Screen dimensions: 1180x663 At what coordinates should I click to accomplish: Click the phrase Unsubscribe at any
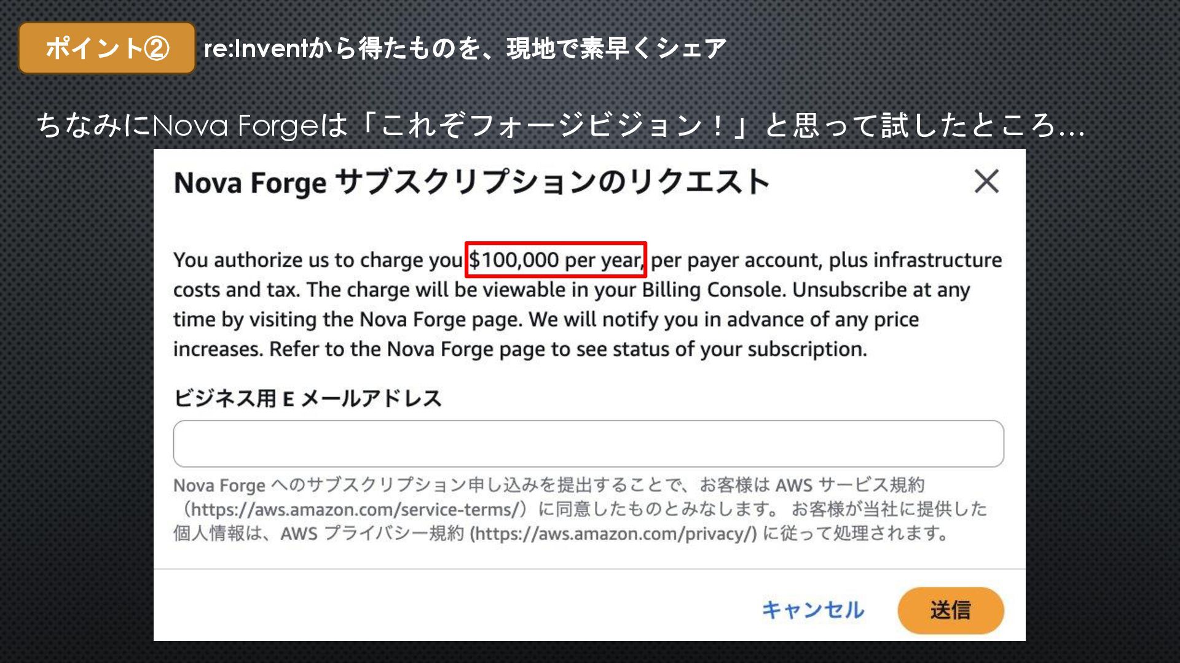tap(881, 290)
